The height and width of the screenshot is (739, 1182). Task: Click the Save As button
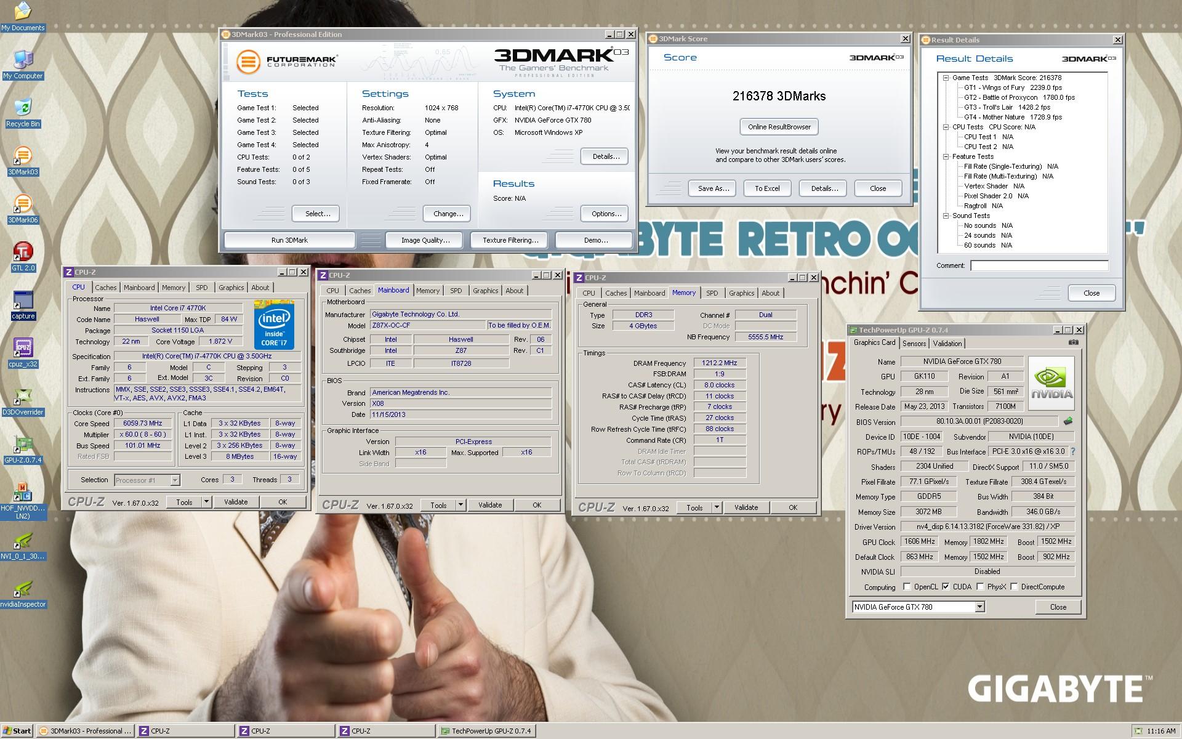(x=714, y=188)
